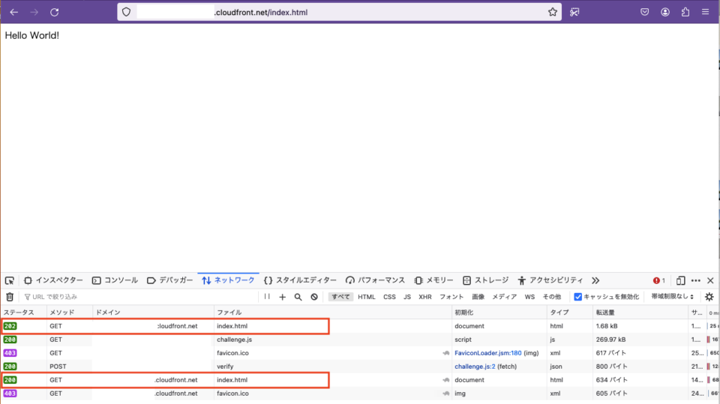Open the インスペクター tab
Image resolution: width=720 pixels, height=404 pixels.
pyautogui.click(x=53, y=280)
